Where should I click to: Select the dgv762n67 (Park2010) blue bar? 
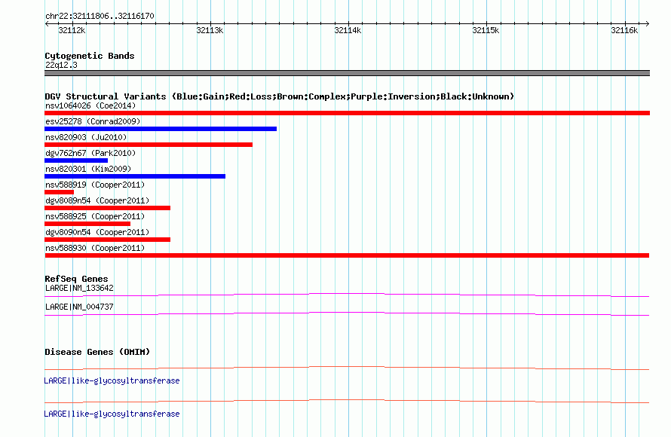(x=76, y=160)
